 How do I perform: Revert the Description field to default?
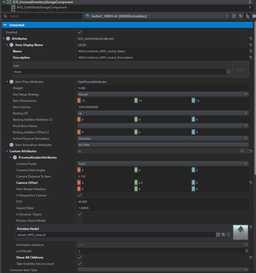pyautogui.click(x=251, y=58)
